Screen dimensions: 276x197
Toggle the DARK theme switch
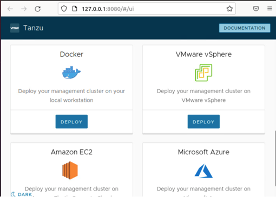click(22, 194)
